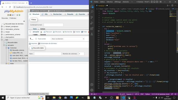
Task: Open run options dropdown arrow in VS Code
Action: click(x=170, y=6)
